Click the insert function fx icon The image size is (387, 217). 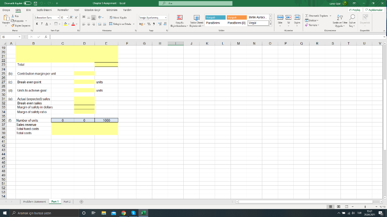46,37
